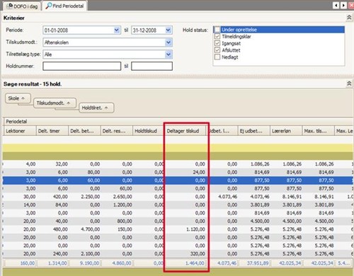
Task: Sort by the Lektioner column header
Action: [x=20, y=131]
